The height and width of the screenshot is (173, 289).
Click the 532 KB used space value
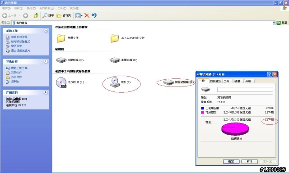point(270,108)
